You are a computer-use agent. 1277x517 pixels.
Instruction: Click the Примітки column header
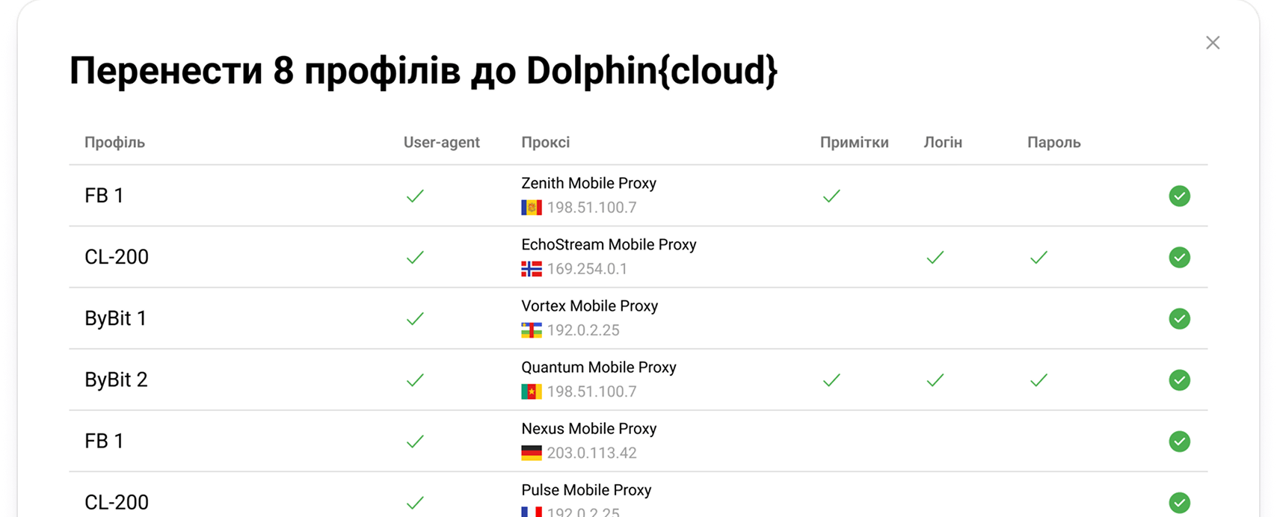tap(854, 143)
